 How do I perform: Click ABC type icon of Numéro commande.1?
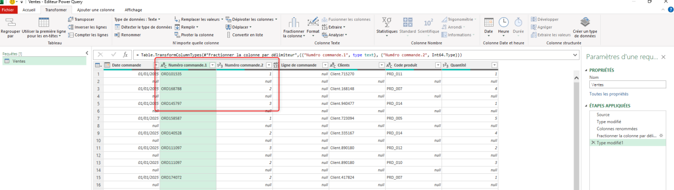pos(163,65)
